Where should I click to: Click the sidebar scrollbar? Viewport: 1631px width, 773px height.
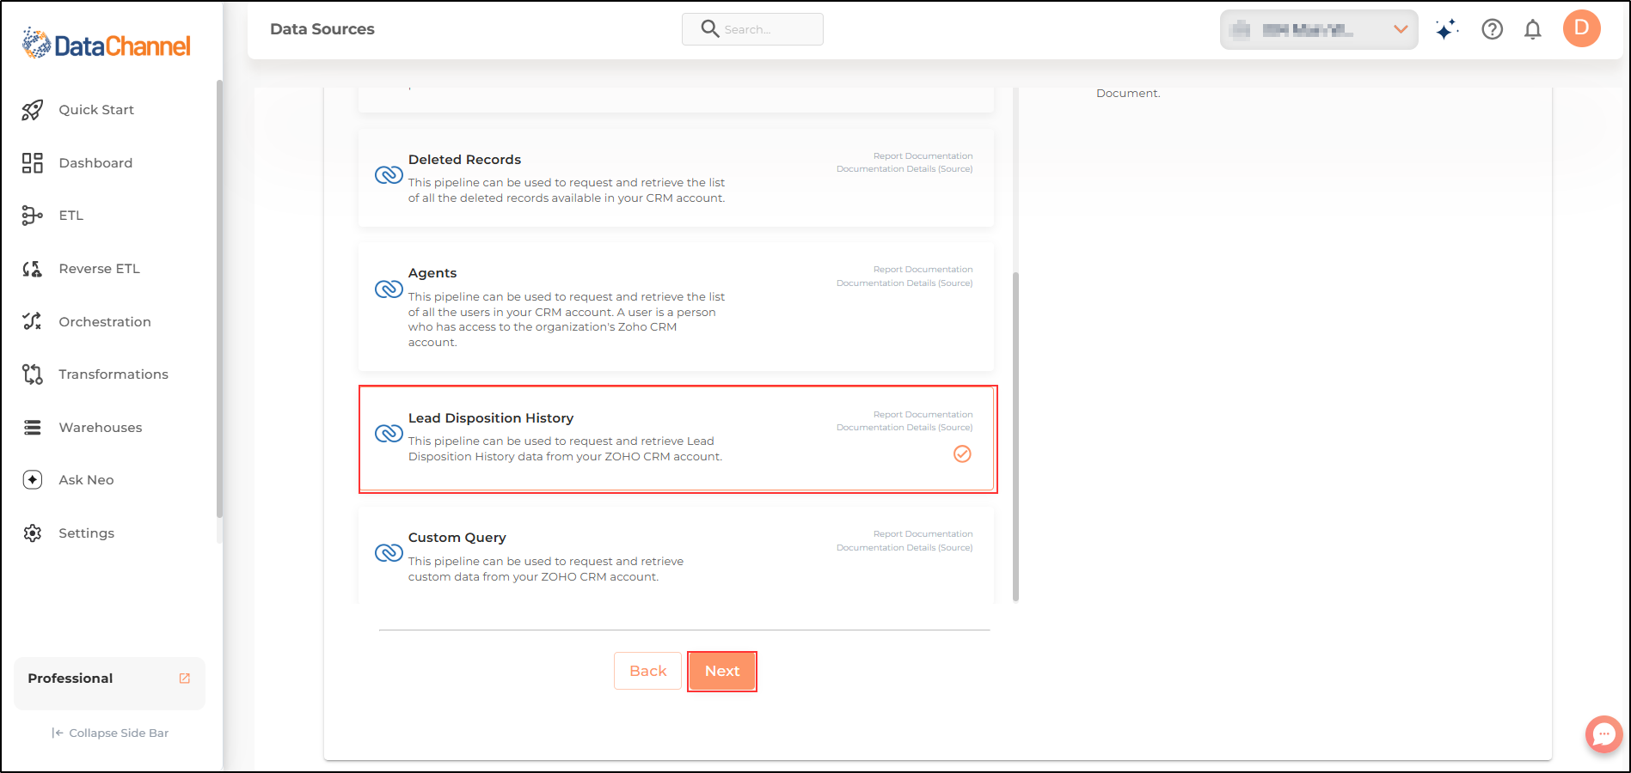click(219, 299)
